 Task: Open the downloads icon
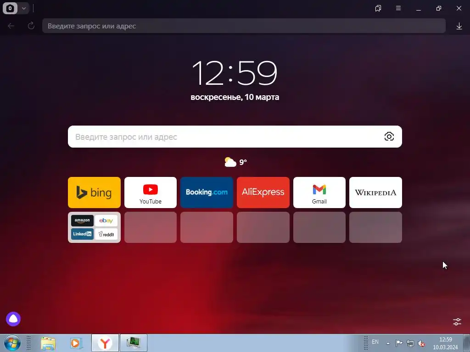(x=459, y=26)
